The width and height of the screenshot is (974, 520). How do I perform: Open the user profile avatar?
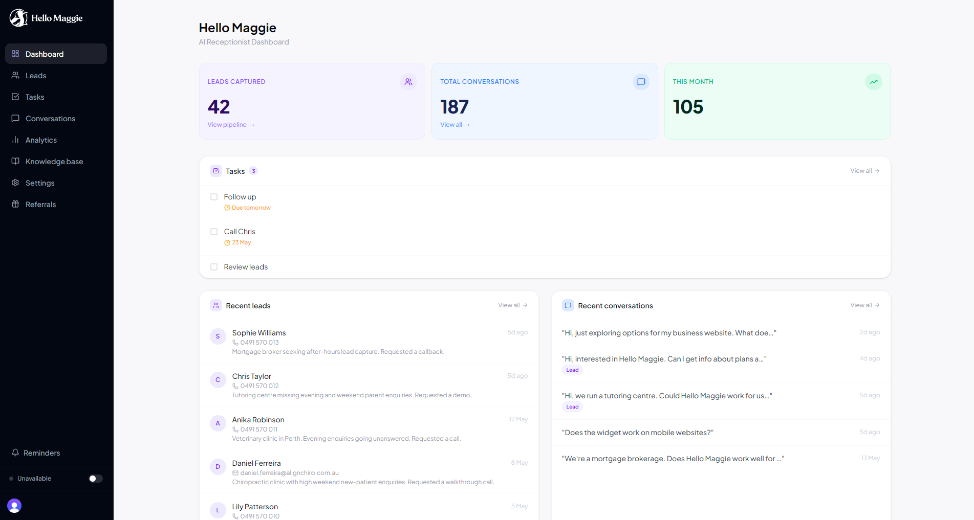pos(14,506)
